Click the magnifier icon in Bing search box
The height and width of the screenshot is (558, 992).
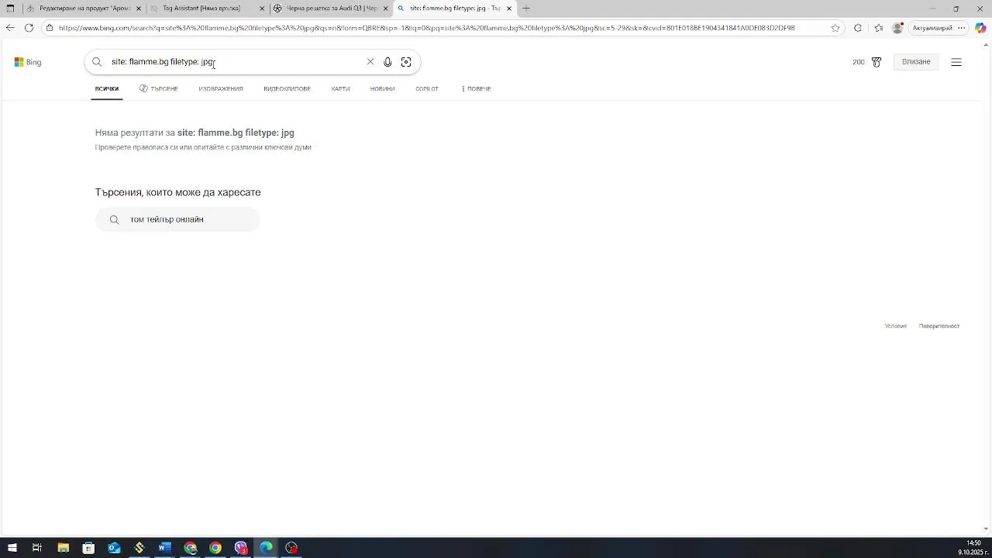[97, 62]
